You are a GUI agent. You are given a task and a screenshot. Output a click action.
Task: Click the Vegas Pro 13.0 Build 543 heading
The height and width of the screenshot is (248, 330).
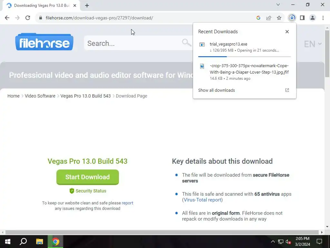pyautogui.click(x=88, y=161)
